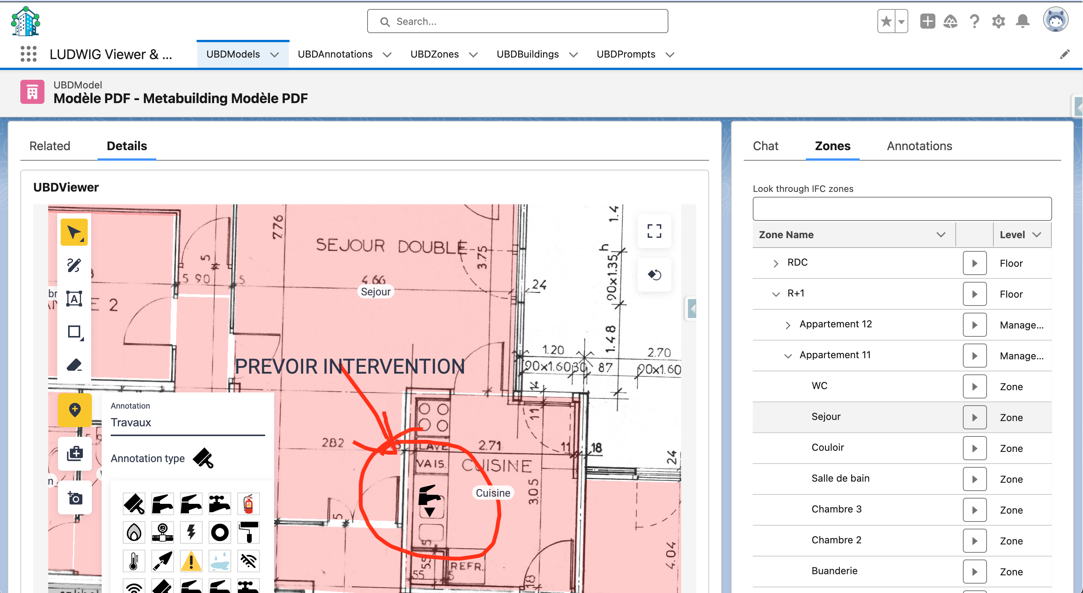The image size is (1083, 593).
Task: Select the yellow warning triangle icon
Action: (x=191, y=561)
